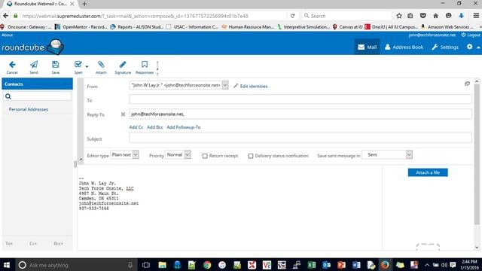Open PowerPoint from the taskbar
This screenshot has height=271, width=482.
[341, 265]
